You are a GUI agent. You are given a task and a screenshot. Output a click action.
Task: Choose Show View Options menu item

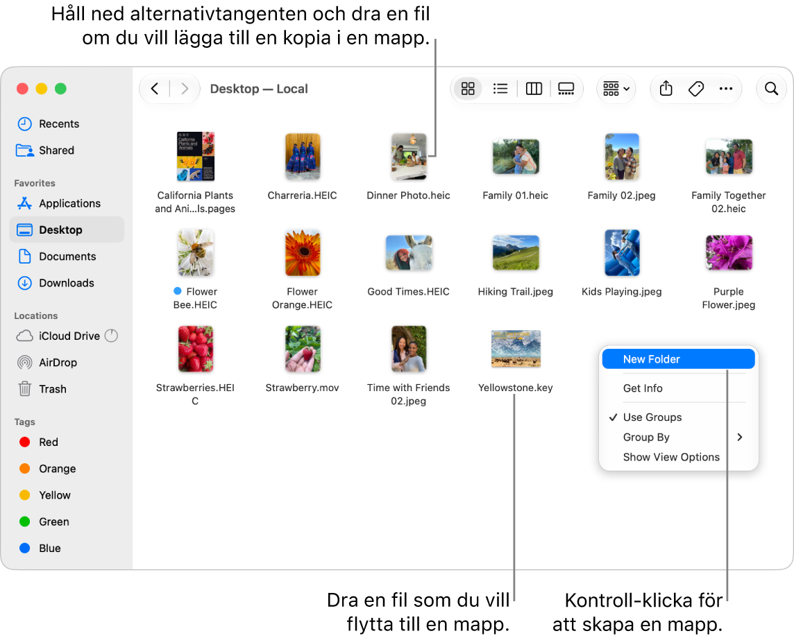tap(678, 457)
